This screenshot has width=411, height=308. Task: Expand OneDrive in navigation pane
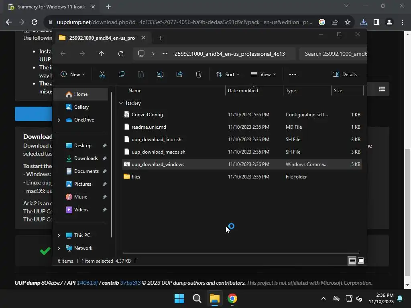(x=59, y=120)
